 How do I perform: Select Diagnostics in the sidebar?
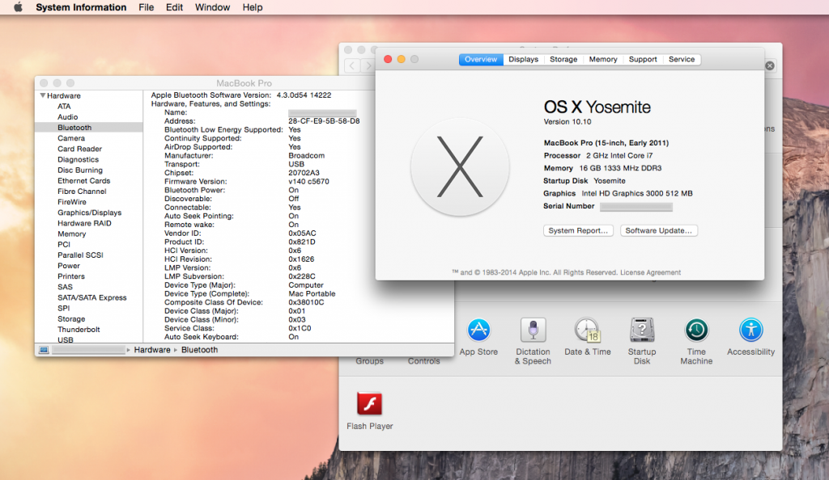[79, 159]
